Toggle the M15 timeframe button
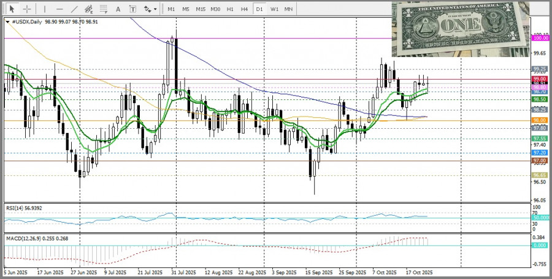The width and height of the screenshot is (552, 279). 201,9
